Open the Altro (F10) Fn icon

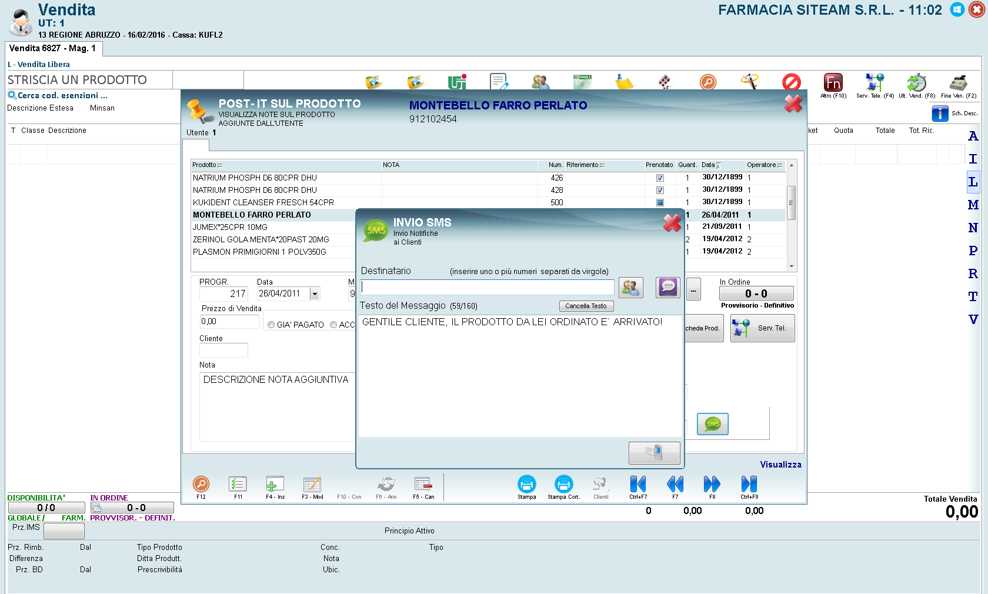tap(833, 82)
